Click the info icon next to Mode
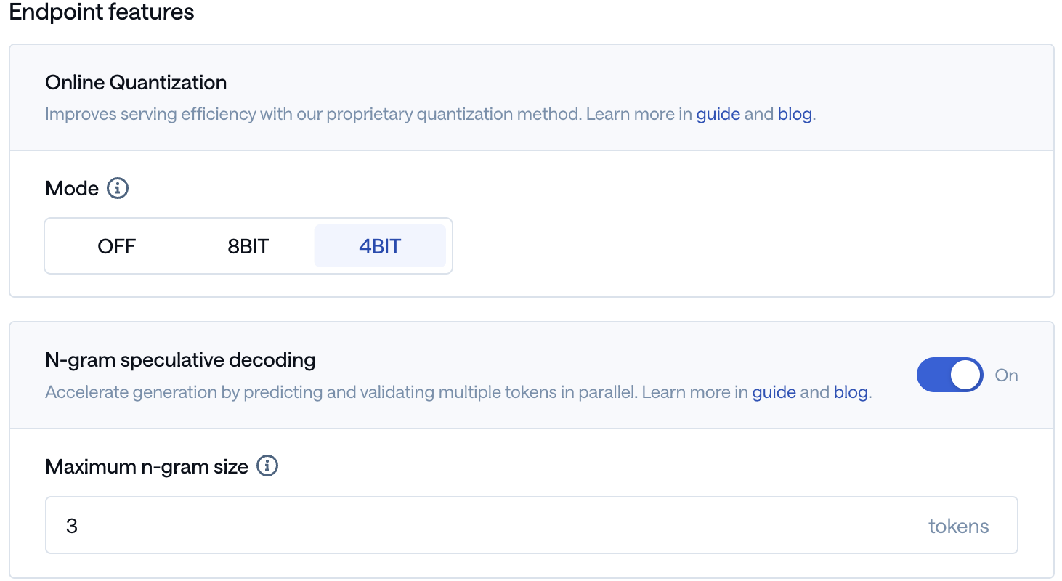The image size is (1062, 581). point(118,189)
